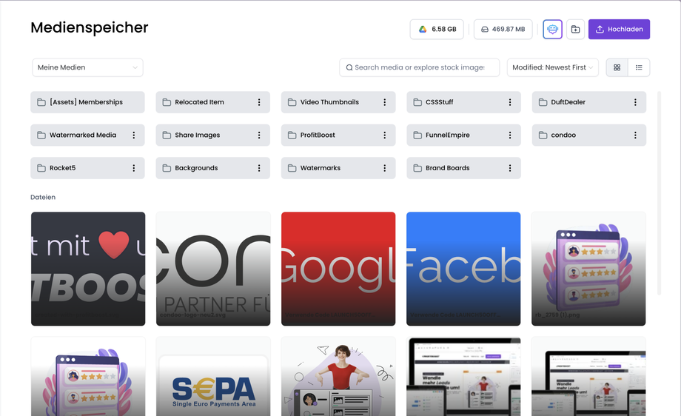The height and width of the screenshot is (416, 681).
Task: Open options menu for Share Images folder
Action: point(259,135)
